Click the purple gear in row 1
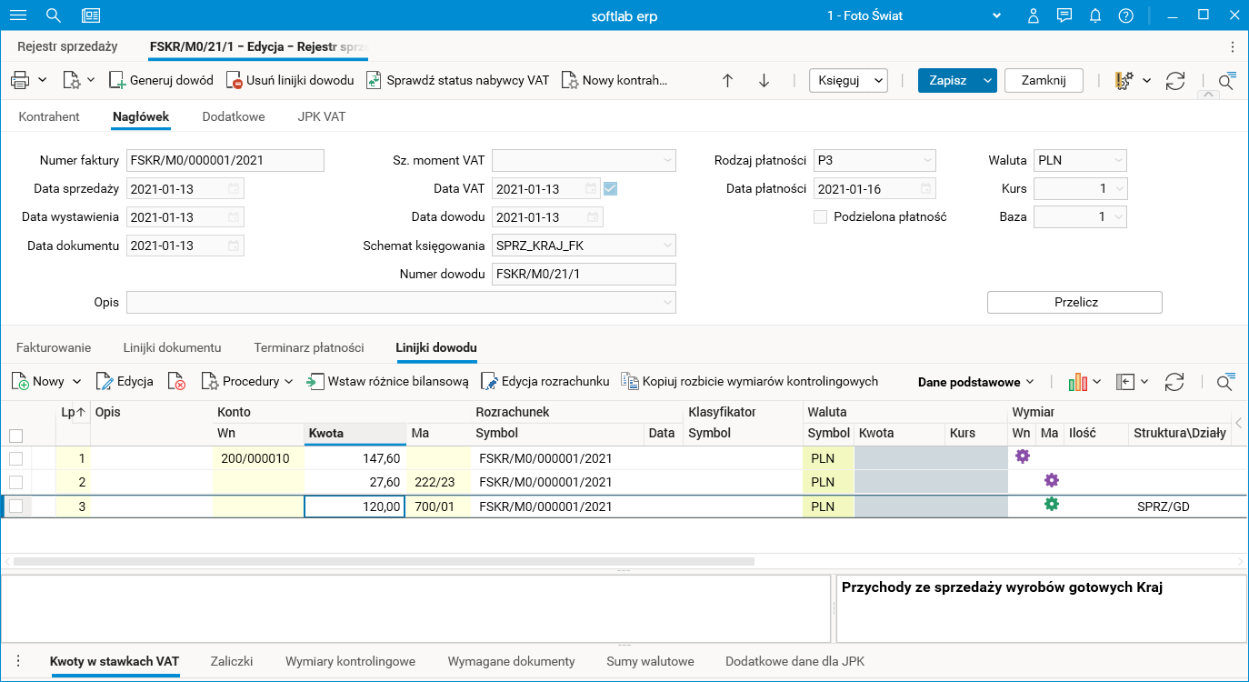The image size is (1249, 682). coord(1023,456)
